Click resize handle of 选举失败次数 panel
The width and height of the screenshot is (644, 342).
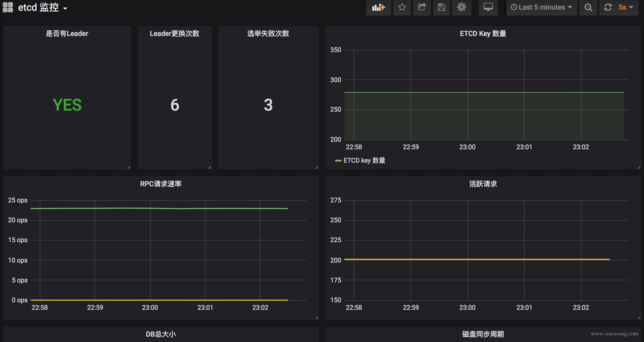point(317,167)
